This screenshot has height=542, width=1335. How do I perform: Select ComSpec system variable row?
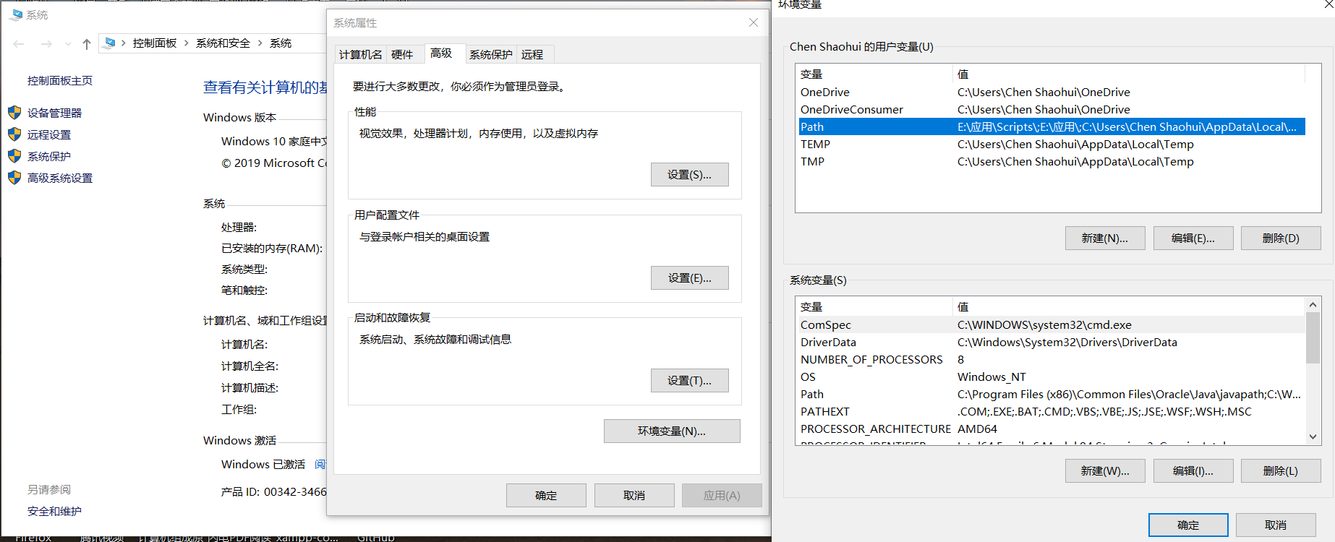(x=1052, y=324)
